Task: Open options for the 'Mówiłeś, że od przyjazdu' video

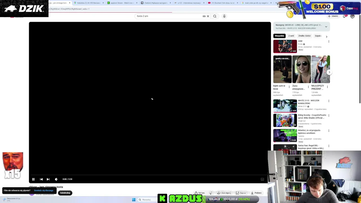Action: pyautogui.click(x=329, y=131)
